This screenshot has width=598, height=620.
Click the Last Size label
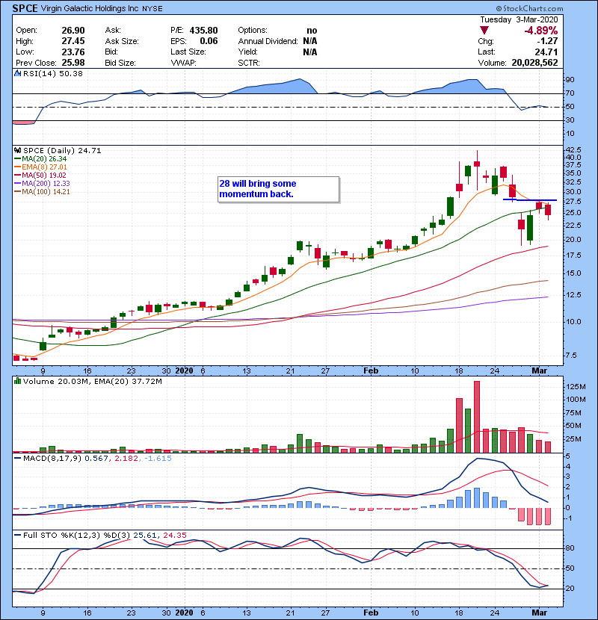click(x=188, y=52)
